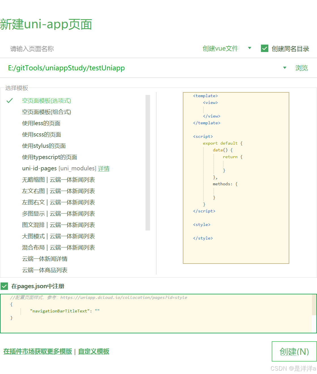Select the 云端一体新闻详情 template

(x=45, y=259)
